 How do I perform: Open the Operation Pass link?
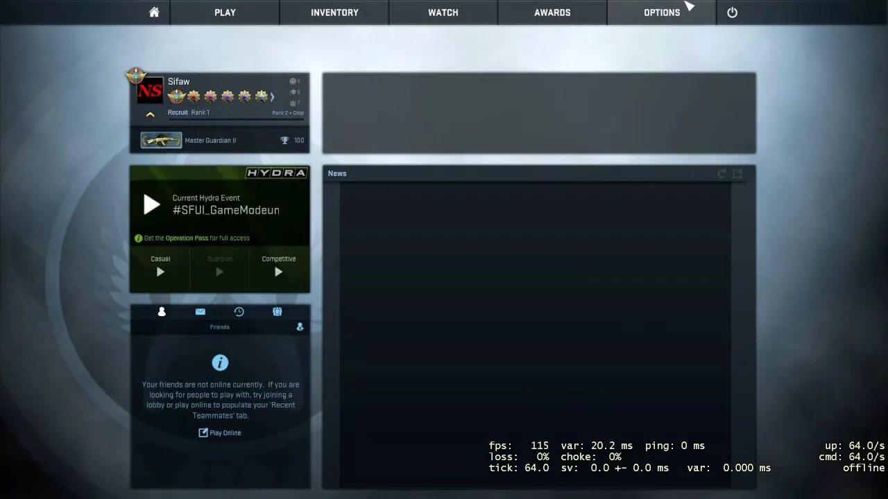[187, 238]
